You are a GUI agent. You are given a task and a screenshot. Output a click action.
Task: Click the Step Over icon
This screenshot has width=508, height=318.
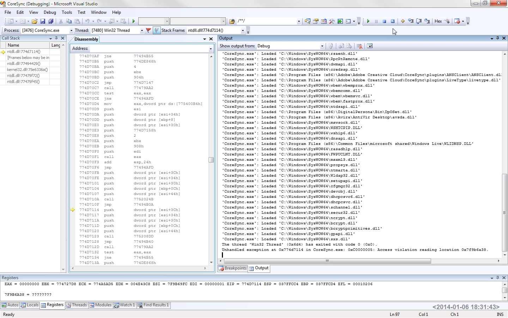coord(419,21)
